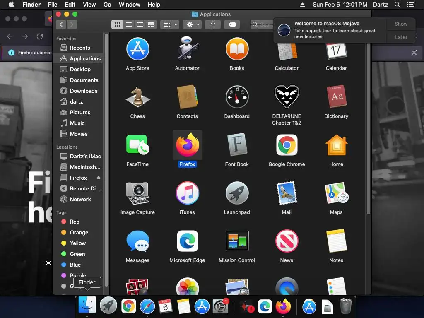Select the Dashboard app icon

237,97
